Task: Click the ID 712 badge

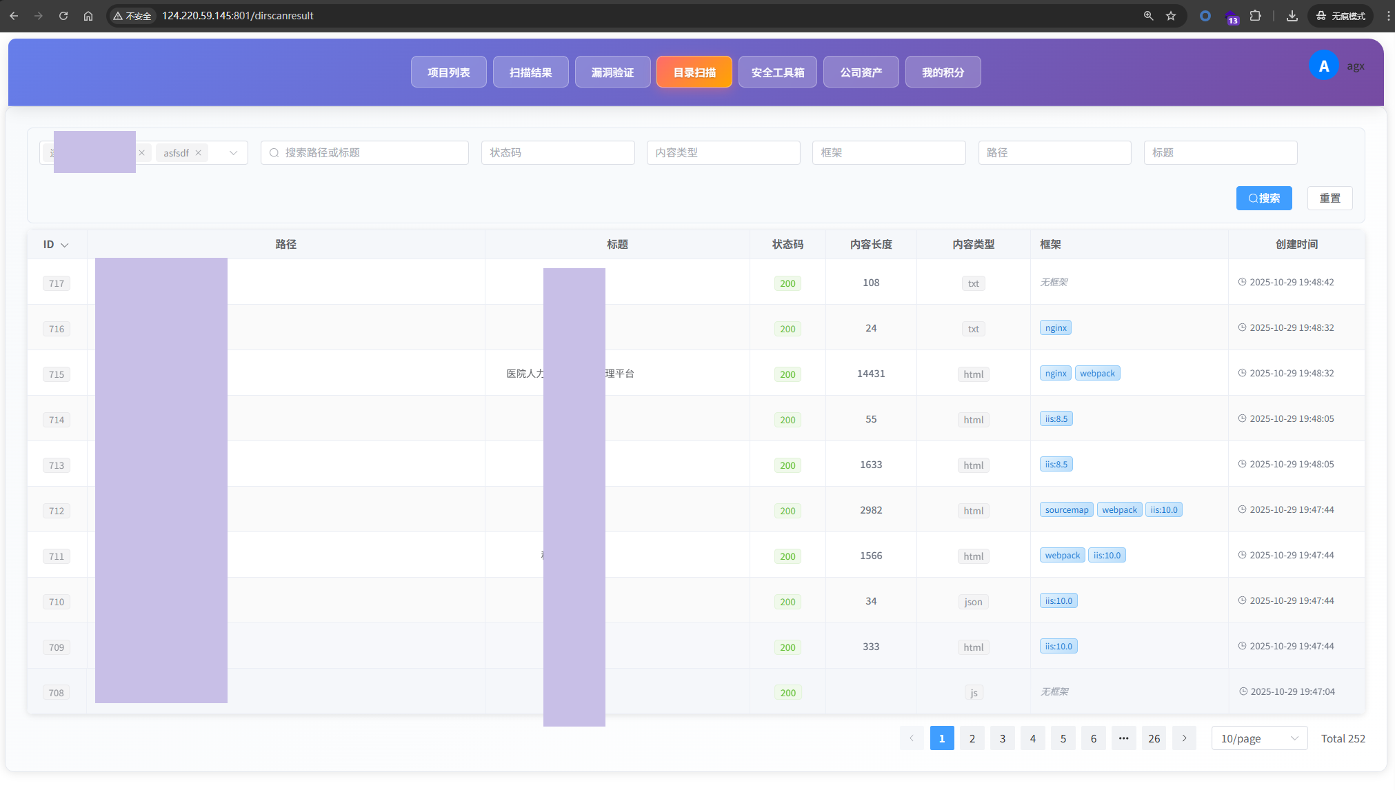Action: pos(57,511)
